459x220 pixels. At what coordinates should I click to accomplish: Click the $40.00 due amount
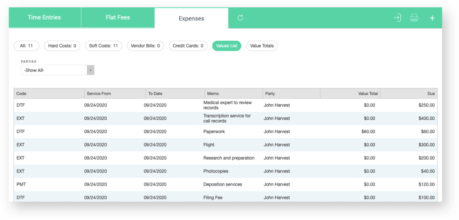click(428, 171)
